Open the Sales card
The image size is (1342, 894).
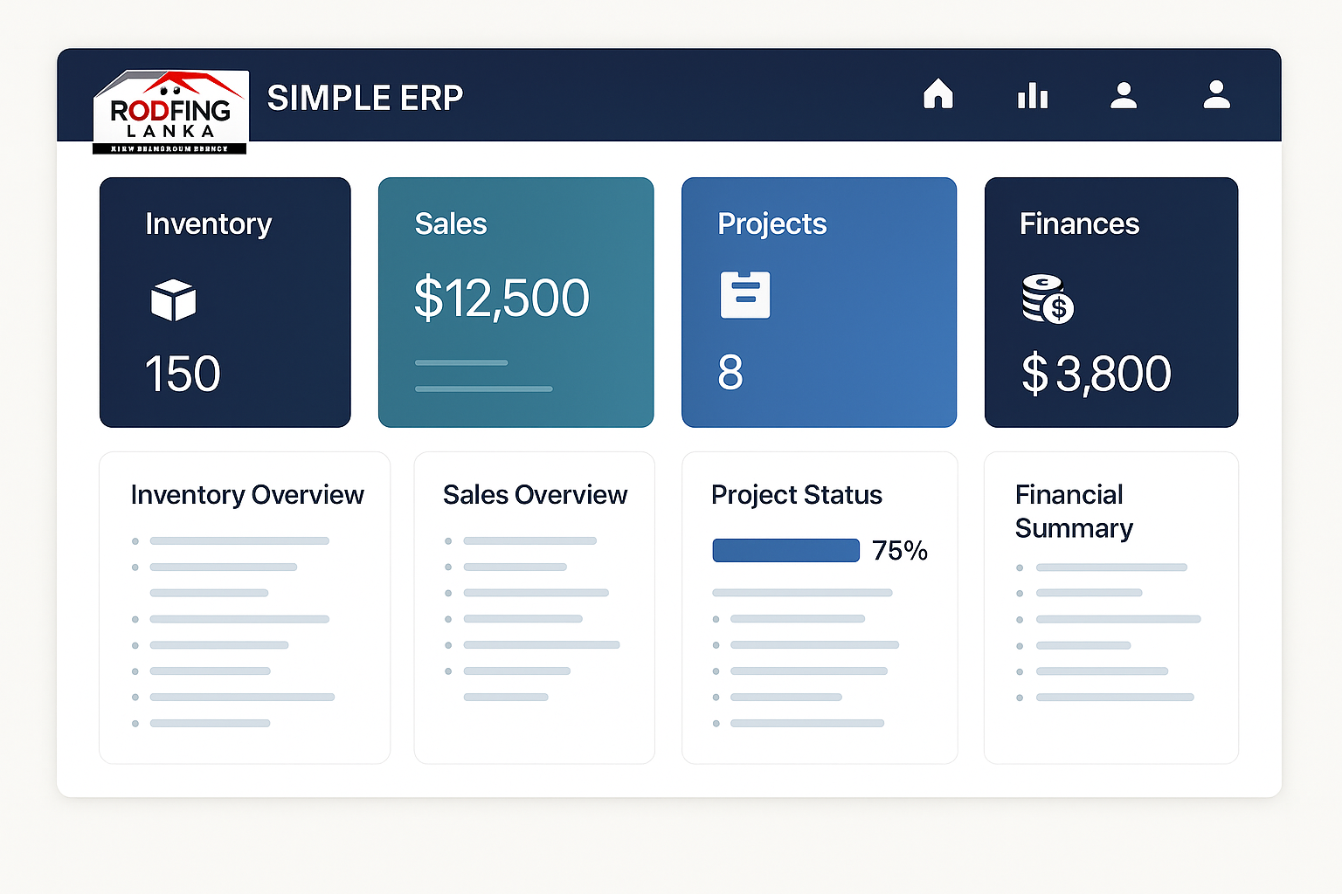coord(515,302)
